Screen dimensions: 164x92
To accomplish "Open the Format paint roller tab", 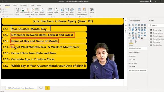I will point(136,42).
